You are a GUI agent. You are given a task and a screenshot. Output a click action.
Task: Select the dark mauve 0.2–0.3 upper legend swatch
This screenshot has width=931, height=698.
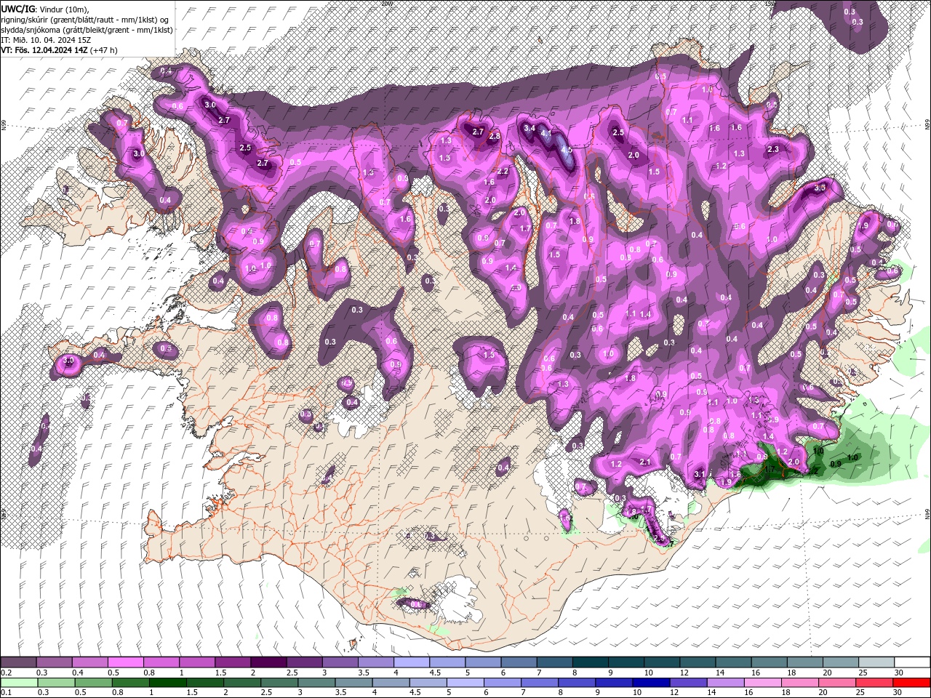click(x=18, y=662)
